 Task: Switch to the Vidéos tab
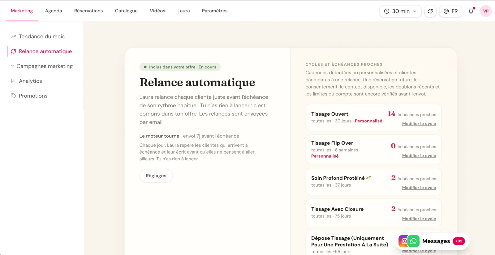[x=157, y=11]
